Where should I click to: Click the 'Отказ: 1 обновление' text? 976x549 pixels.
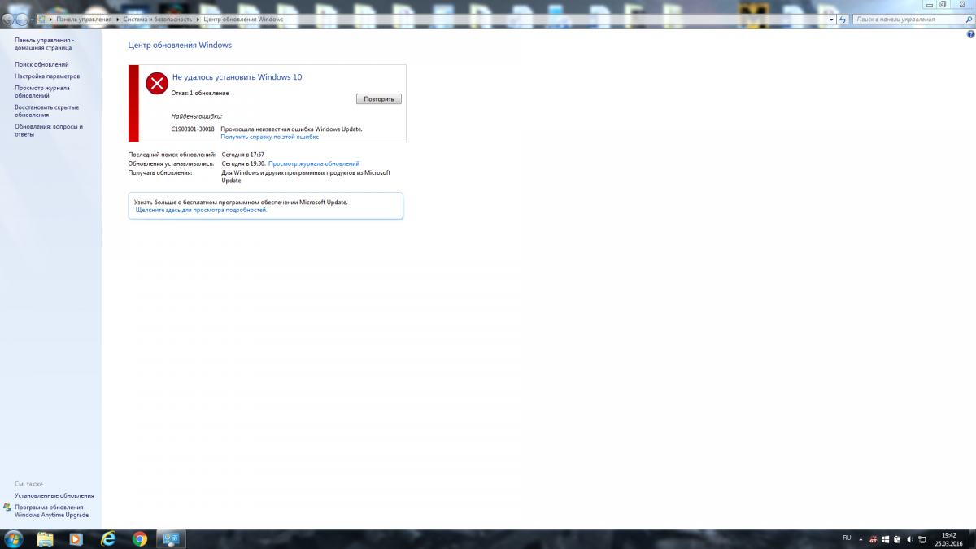tap(200, 93)
